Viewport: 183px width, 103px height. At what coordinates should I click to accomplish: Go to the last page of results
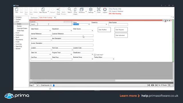[157, 85]
